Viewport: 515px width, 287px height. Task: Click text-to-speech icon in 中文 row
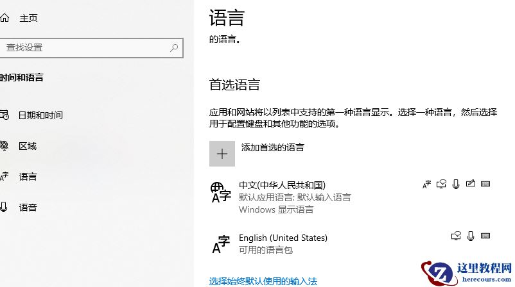(441, 184)
